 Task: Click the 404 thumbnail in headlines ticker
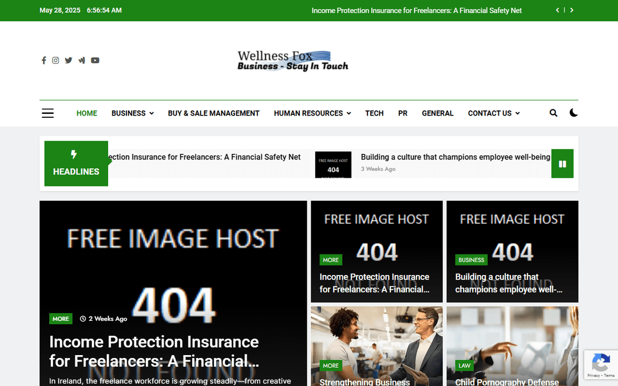tap(333, 165)
